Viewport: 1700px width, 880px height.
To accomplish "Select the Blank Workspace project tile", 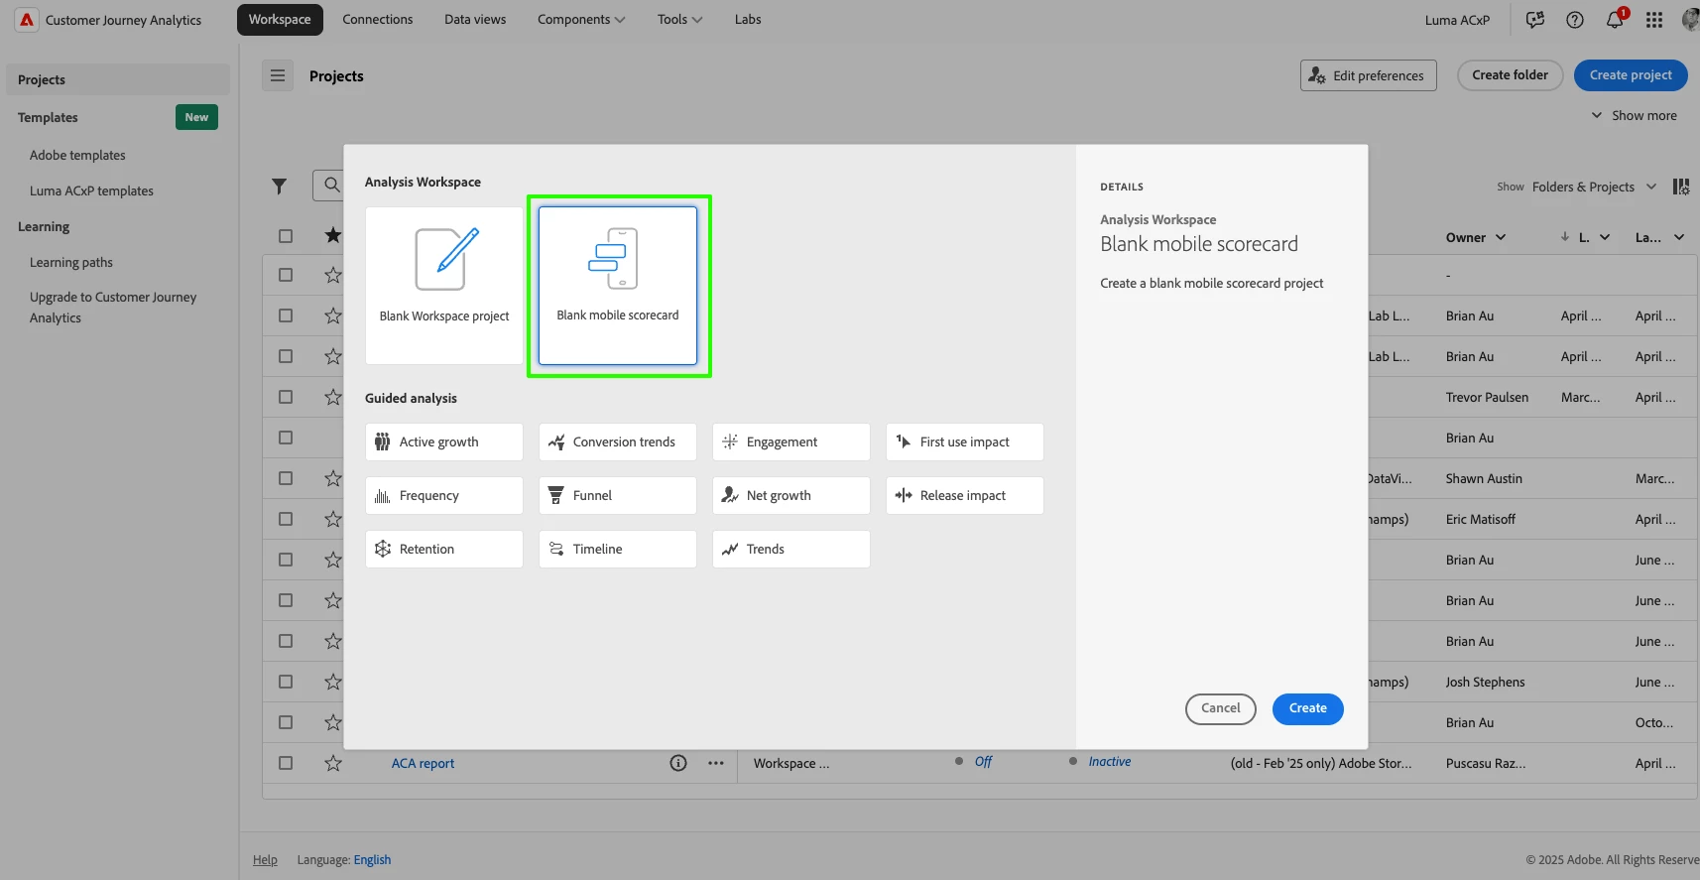I will (444, 286).
